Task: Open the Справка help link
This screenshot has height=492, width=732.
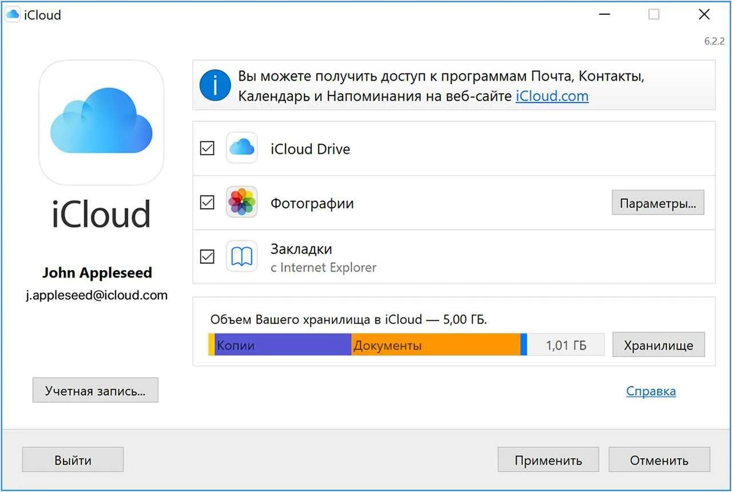Action: pos(651,391)
